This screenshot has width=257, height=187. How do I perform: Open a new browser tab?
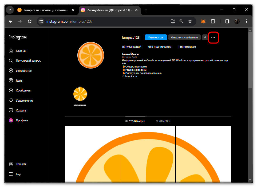(x=146, y=10)
